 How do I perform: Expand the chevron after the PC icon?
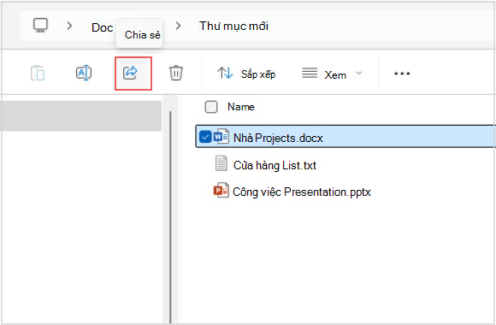click(x=69, y=26)
